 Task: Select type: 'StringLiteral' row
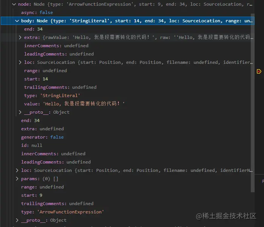[x=127, y=96]
